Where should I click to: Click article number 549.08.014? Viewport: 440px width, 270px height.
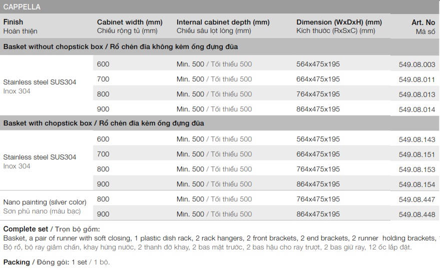coord(417,109)
